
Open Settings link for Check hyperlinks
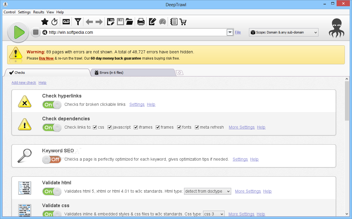[x=137, y=104]
